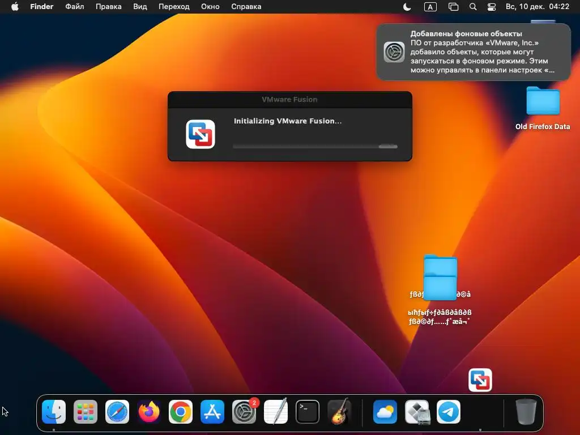
Task: Open the Окно menu
Action: click(210, 7)
